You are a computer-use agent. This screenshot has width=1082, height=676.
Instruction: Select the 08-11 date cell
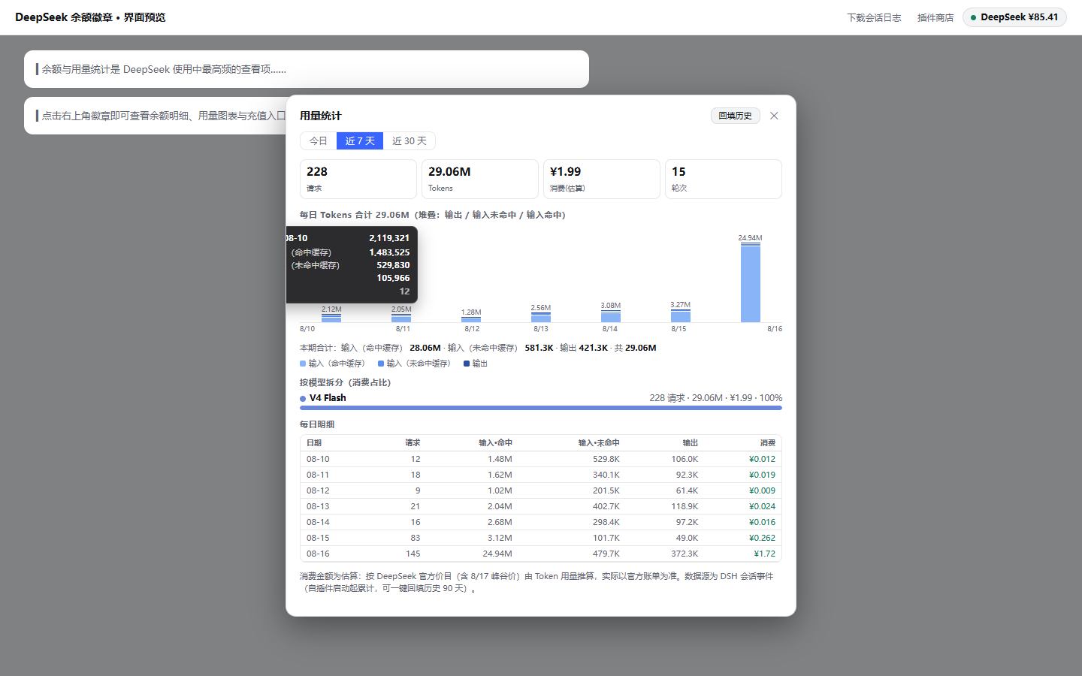(x=318, y=475)
